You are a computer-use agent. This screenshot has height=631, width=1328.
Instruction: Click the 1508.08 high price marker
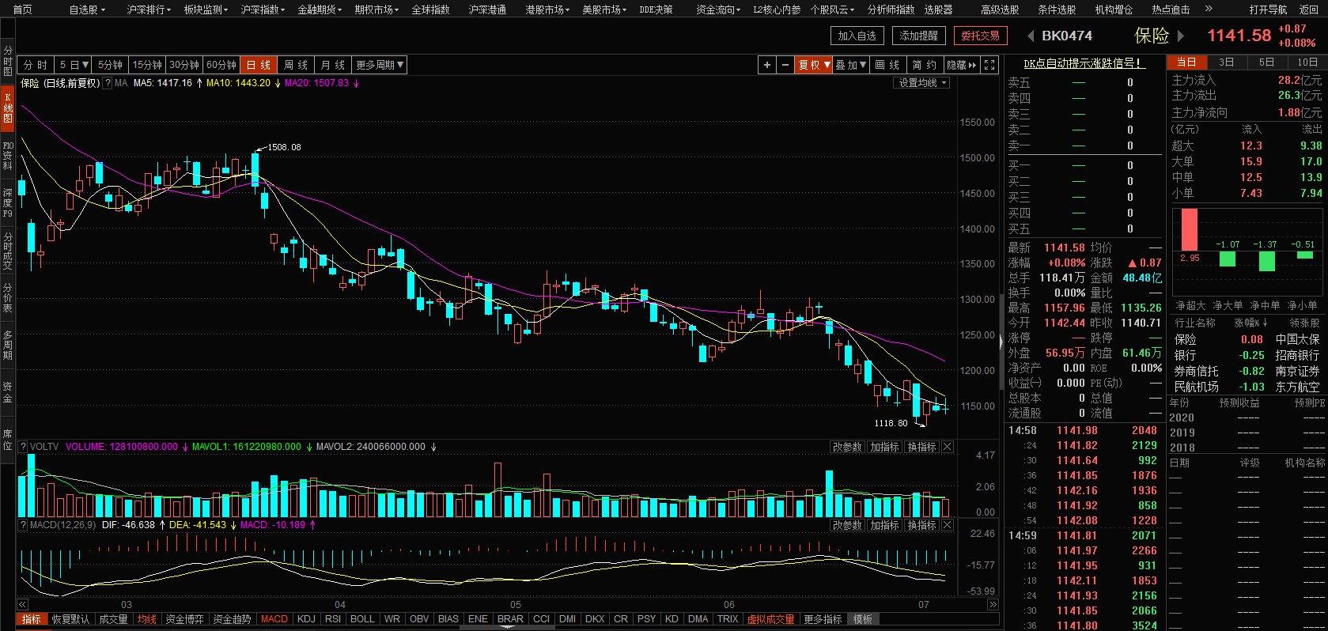tap(284, 147)
